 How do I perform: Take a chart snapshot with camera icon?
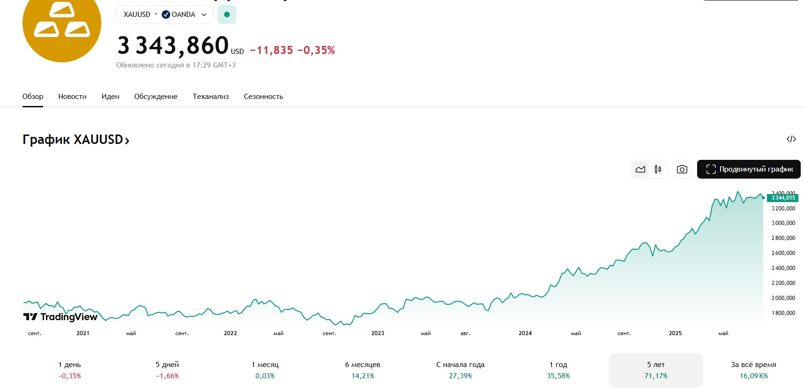tap(682, 169)
